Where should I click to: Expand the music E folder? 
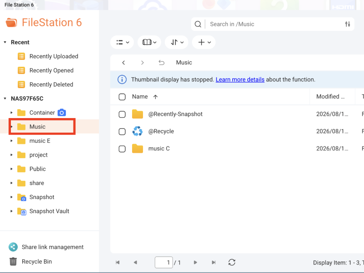point(11,141)
